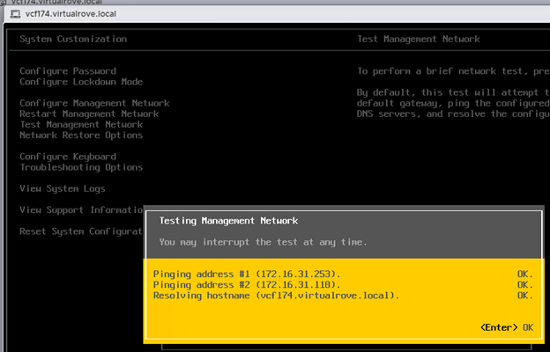Viewport: 550px width, 352px height.
Task: Select Test Management Network menu entry
Action: (x=81, y=124)
